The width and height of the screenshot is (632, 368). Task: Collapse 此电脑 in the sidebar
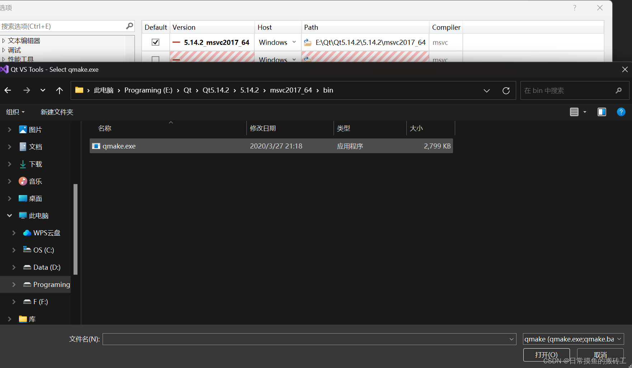(x=9, y=215)
